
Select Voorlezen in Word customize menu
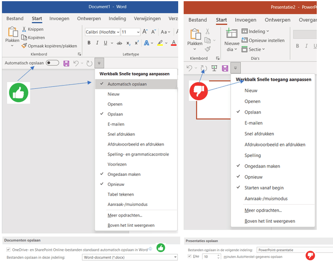(x=136, y=164)
